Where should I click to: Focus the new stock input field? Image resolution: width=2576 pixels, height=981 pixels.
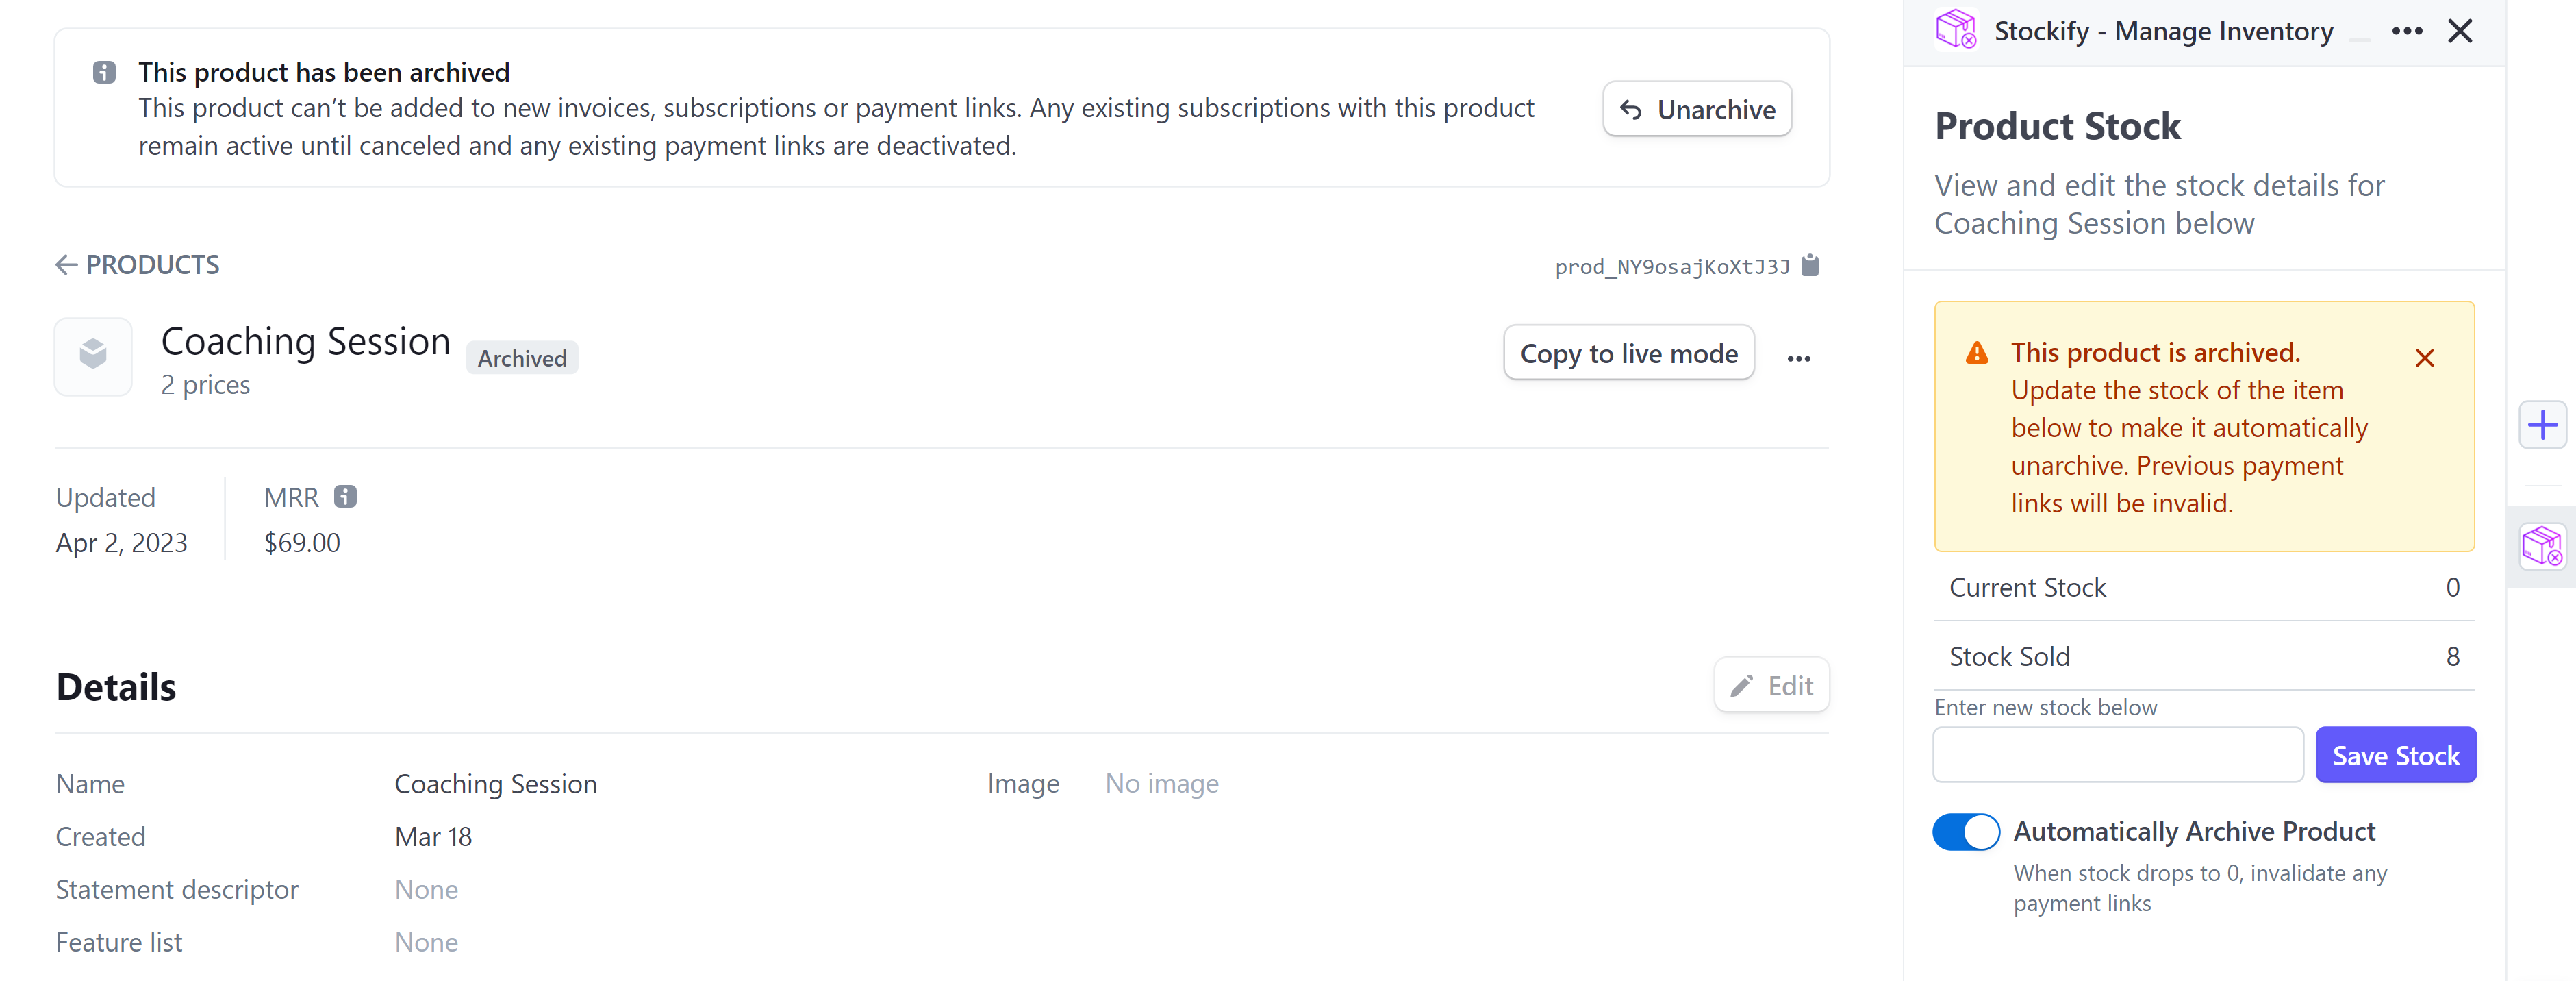2117,756
